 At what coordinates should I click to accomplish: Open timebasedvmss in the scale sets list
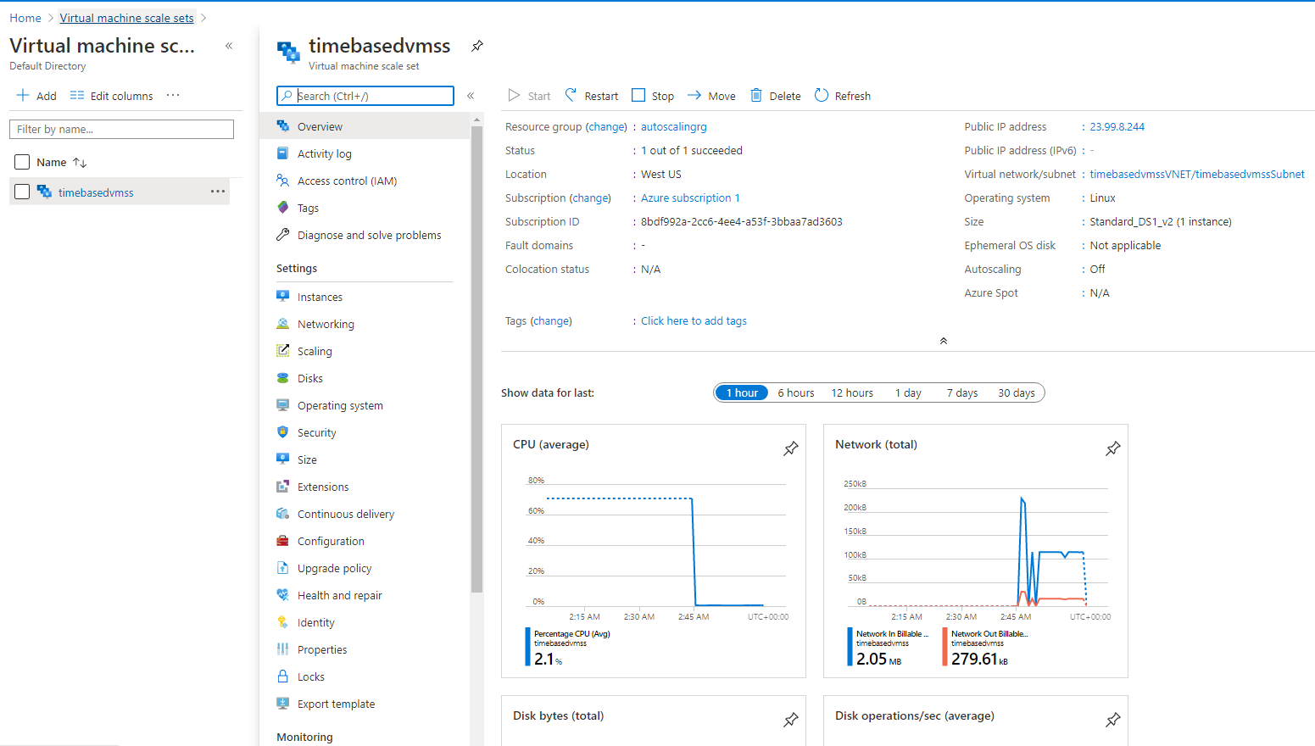coord(96,192)
